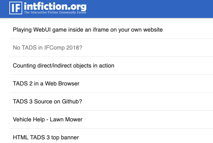Read the thread on counting objects
This screenshot has width=213, height=143.
point(63,66)
